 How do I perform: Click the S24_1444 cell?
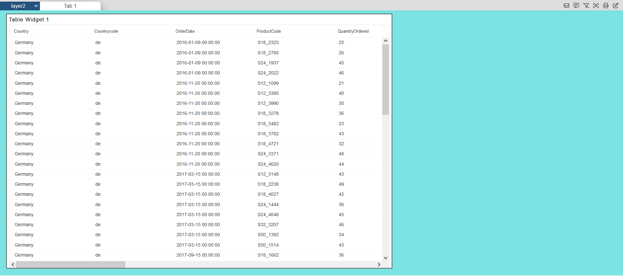point(268,204)
